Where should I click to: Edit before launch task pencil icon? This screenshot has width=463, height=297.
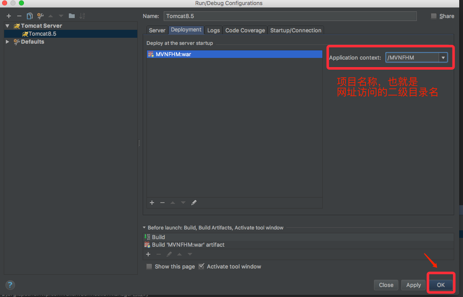point(169,254)
